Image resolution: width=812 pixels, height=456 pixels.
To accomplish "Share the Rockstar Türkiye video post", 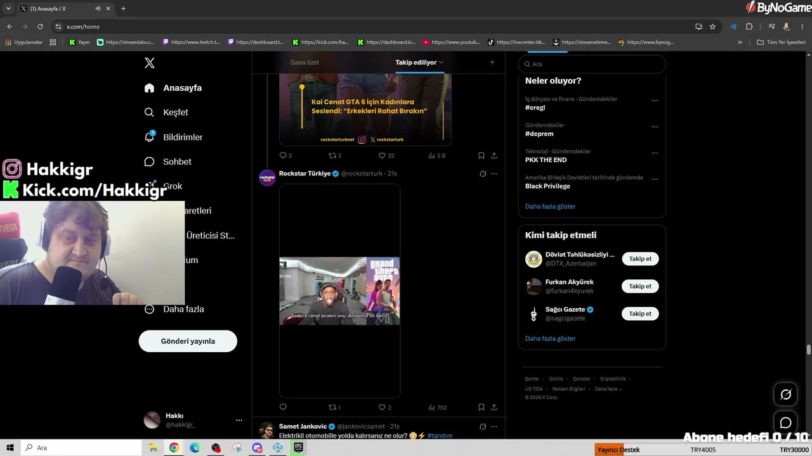I will (x=494, y=407).
